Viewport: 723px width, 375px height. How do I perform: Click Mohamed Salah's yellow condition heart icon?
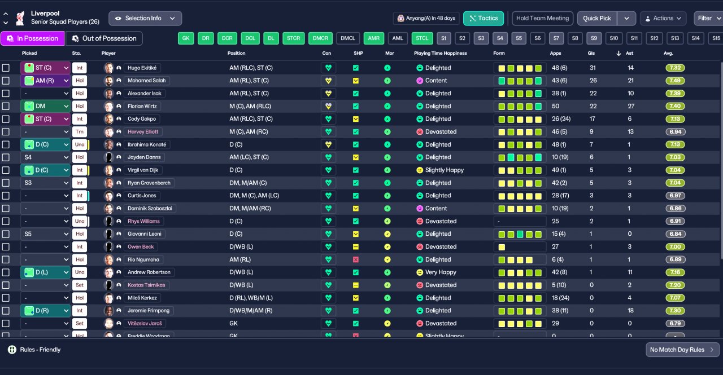[x=328, y=81]
